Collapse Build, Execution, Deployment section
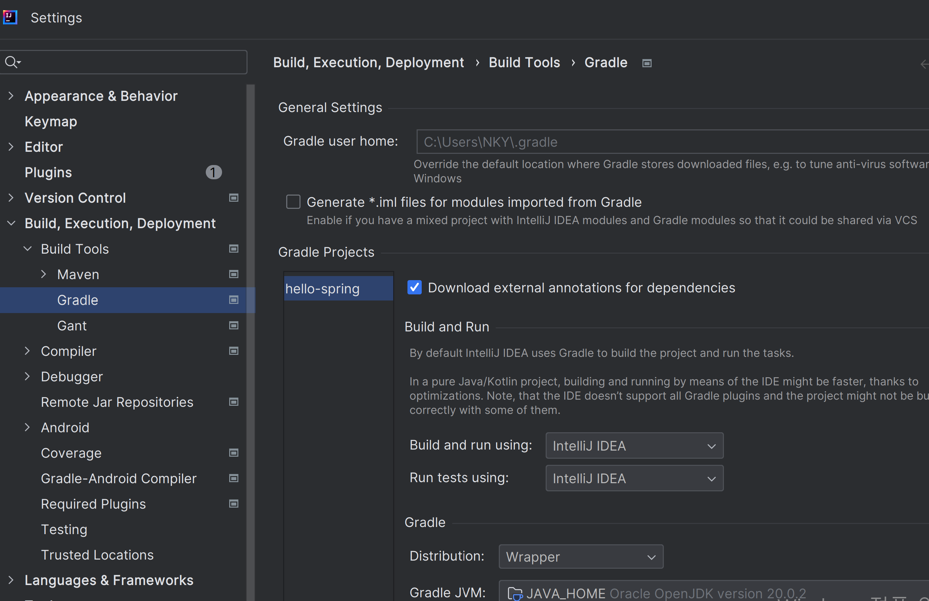Viewport: 929px width, 601px height. coord(11,223)
